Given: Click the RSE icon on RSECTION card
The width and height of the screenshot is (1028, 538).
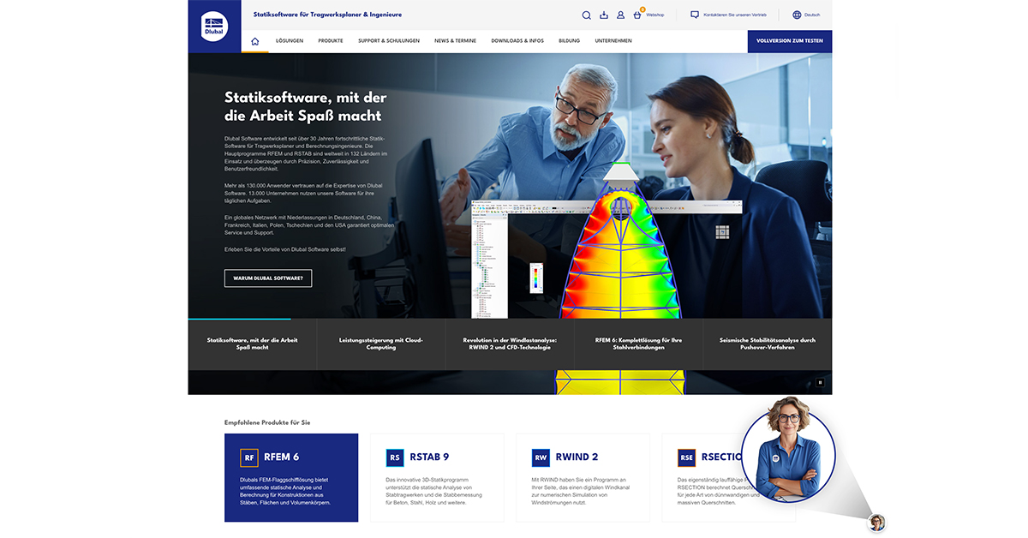Looking at the screenshot, I should pos(686,457).
